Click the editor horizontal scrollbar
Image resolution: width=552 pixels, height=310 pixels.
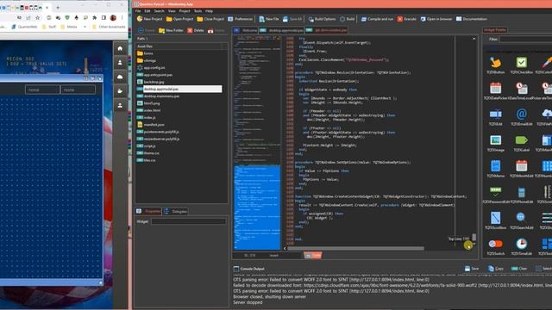click(355, 248)
